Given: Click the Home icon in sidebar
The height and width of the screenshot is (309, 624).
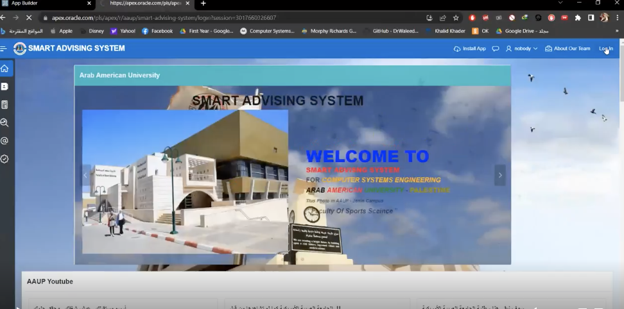Looking at the screenshot, I should pos(4,69).
